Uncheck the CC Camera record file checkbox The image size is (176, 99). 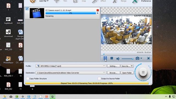[x=27, y=9]
